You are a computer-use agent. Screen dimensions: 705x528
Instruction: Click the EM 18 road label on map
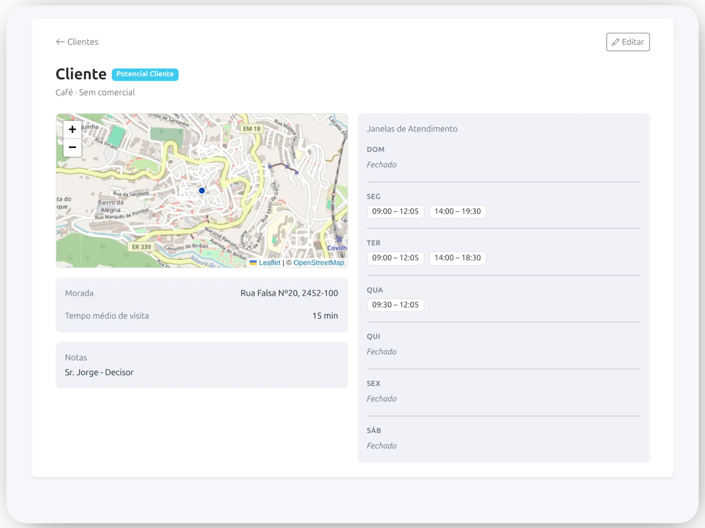(x=252, y=129)
